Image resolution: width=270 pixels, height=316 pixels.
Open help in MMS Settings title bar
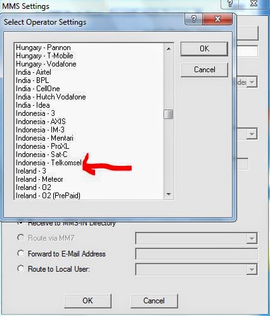[x=230, y=4]
